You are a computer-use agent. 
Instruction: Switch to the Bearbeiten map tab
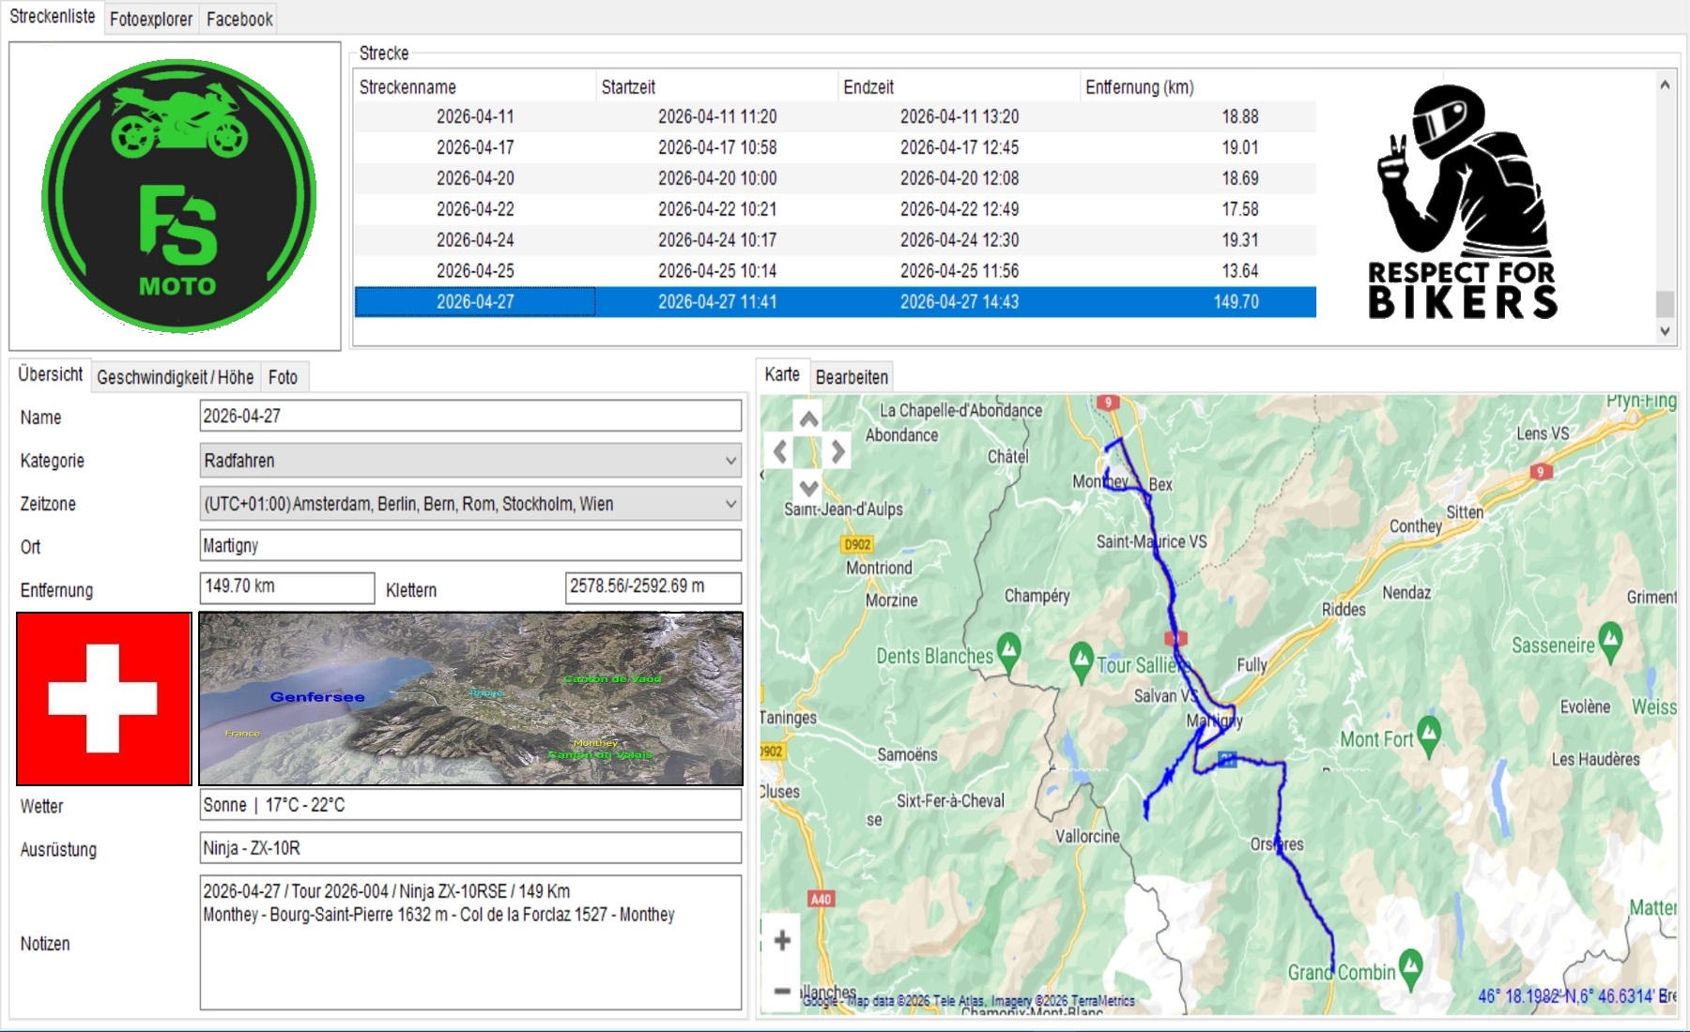tap(852, 377)
